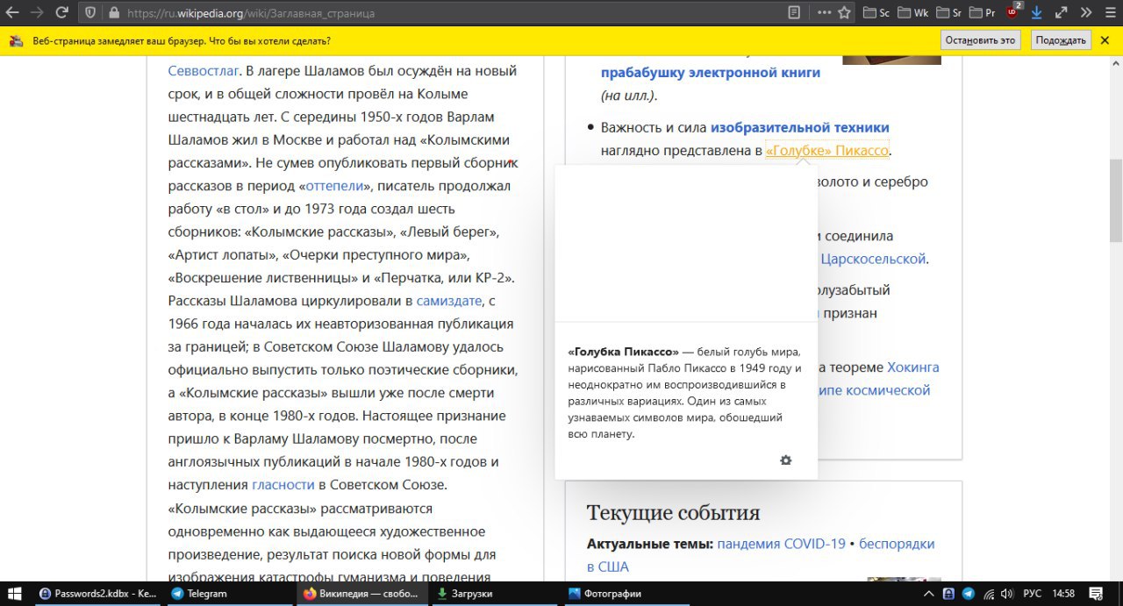Image resolution: width=1123 pixels, height=606 pixels.
Task: Follow the 'Царскосельской' link
Action: [x=873, y=259]
